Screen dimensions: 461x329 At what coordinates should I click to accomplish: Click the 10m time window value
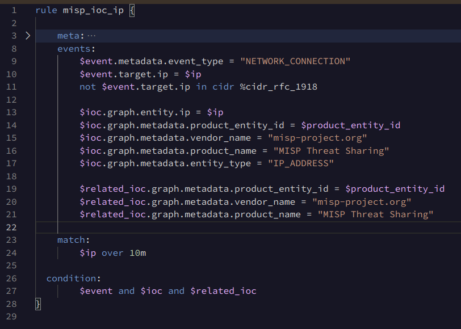point(137,253)
